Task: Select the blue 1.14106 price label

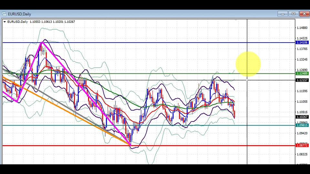Action: 302,43
